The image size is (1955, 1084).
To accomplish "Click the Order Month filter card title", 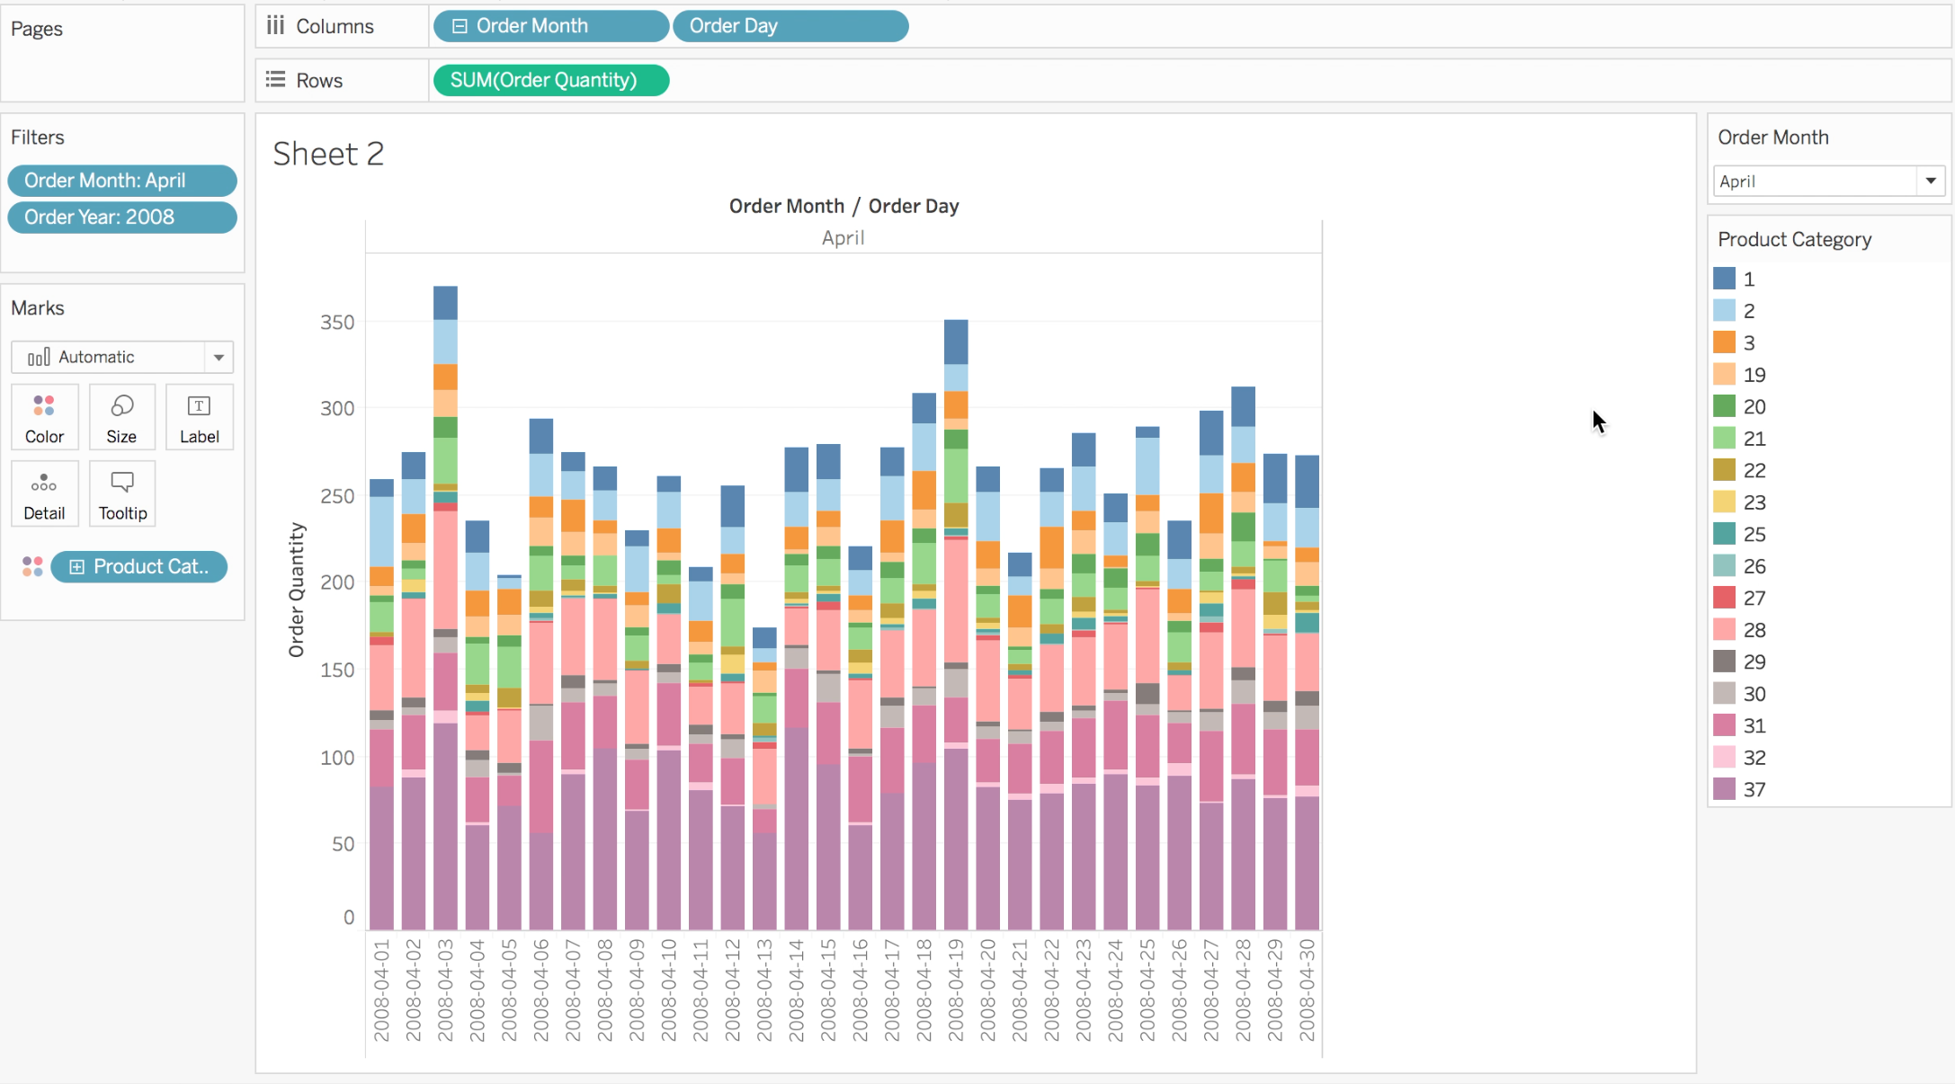I will pyautogui.click(x=1772, y=137).
